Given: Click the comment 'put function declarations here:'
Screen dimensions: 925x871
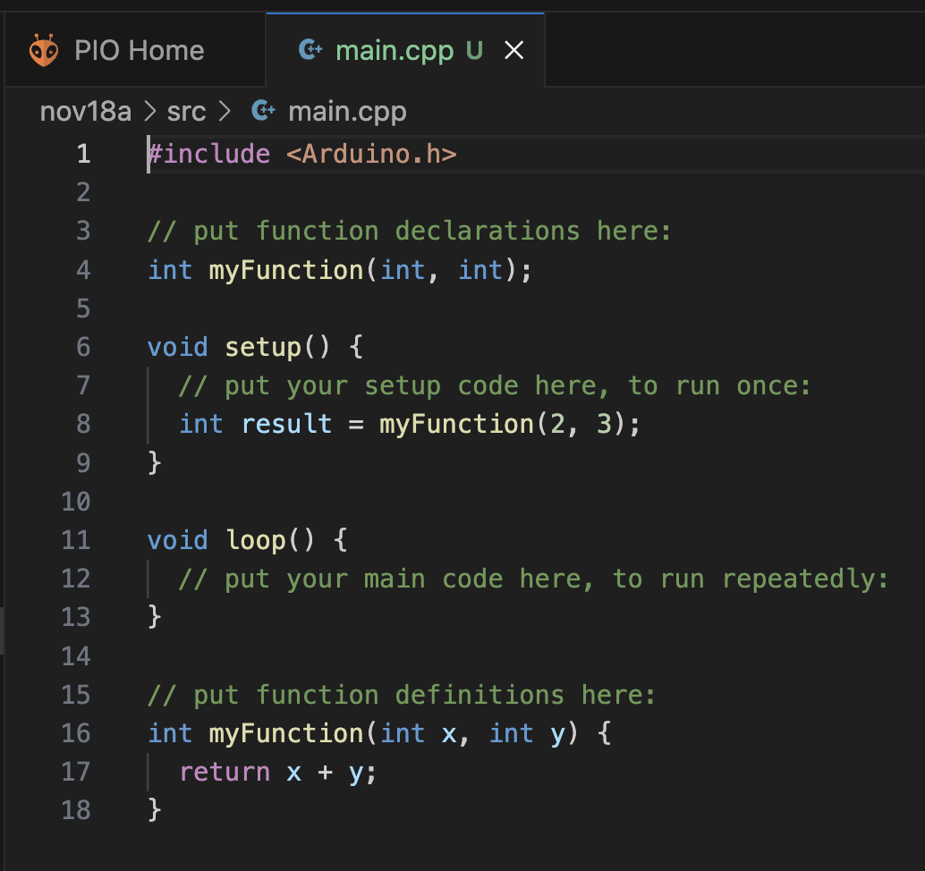Looking at the screenshot, I should pos(432,232).
